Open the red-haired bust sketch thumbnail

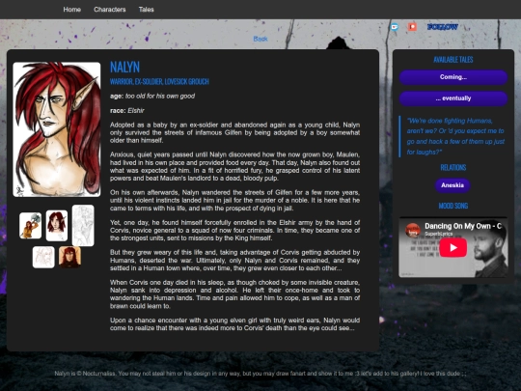pyautogui.click(x=57, y=226)
